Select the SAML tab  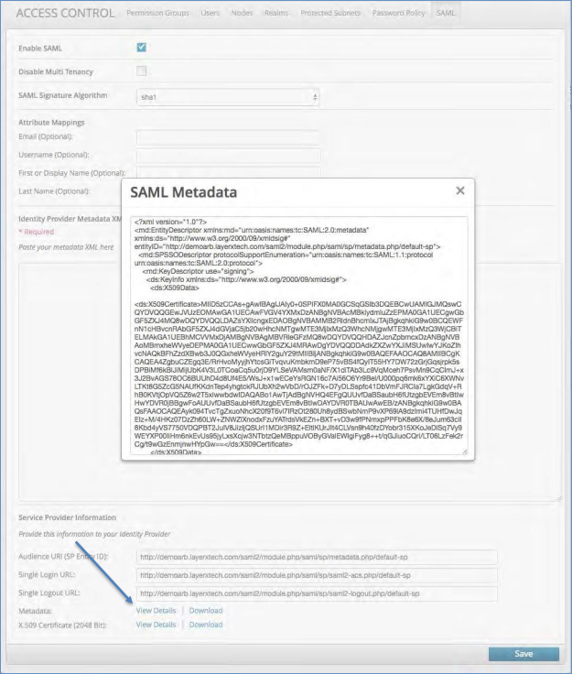coord(446,14)
